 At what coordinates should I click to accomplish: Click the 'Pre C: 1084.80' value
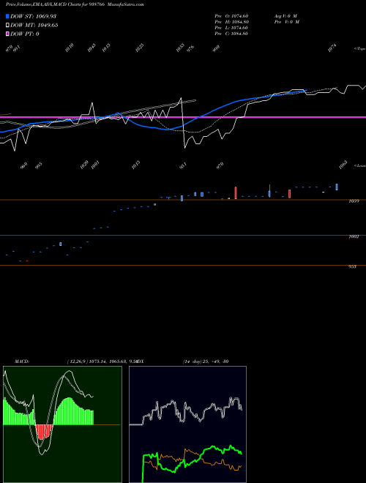tap(231, 34)
